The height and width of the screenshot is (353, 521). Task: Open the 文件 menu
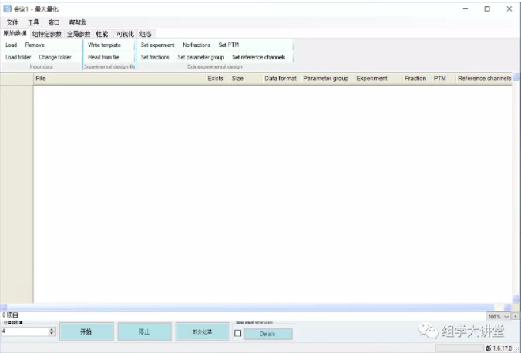12,22
